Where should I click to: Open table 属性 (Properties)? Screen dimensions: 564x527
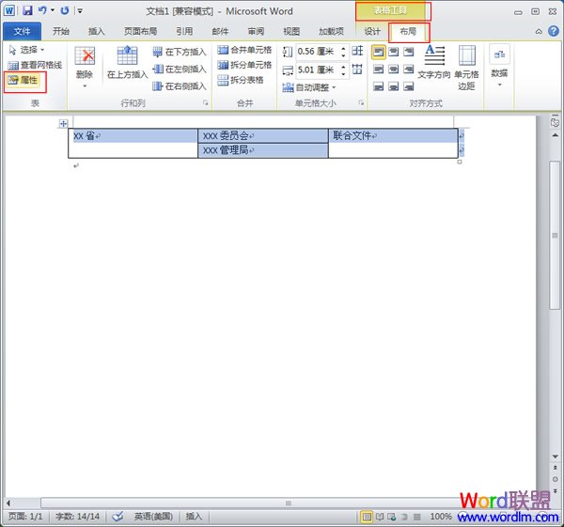point(23,80)
